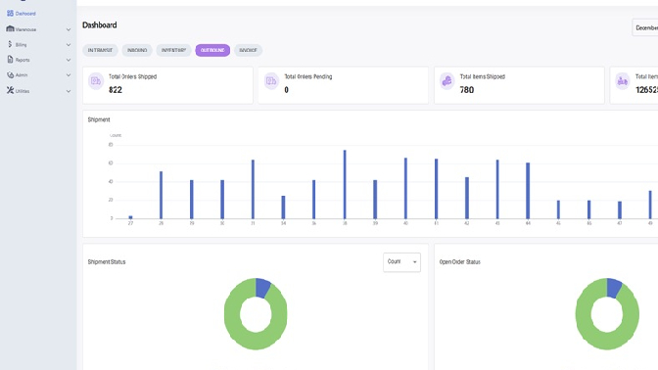The width and height of the screenshot is (658, 370).
Task: Click the Total Orders Shipped card icon
Action: tap(96, 81)
